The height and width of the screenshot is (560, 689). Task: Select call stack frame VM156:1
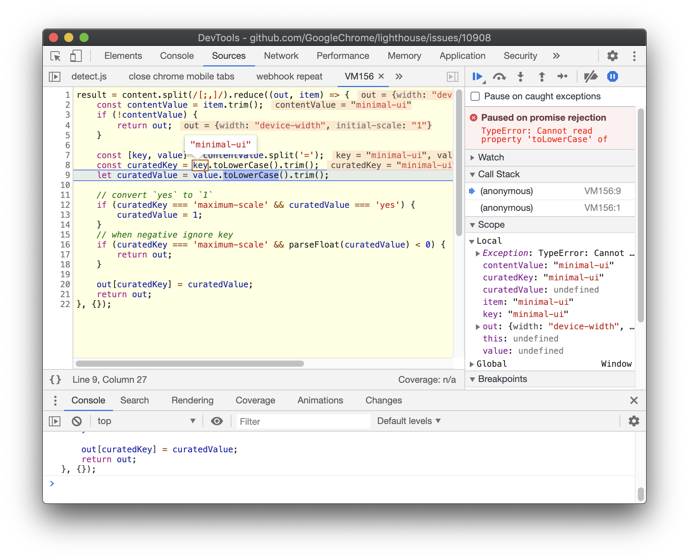[x=550, y=208]
